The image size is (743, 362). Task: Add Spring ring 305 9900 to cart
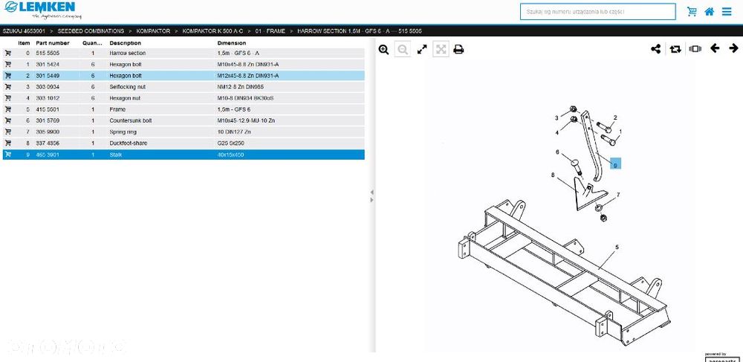click(8, 132)
